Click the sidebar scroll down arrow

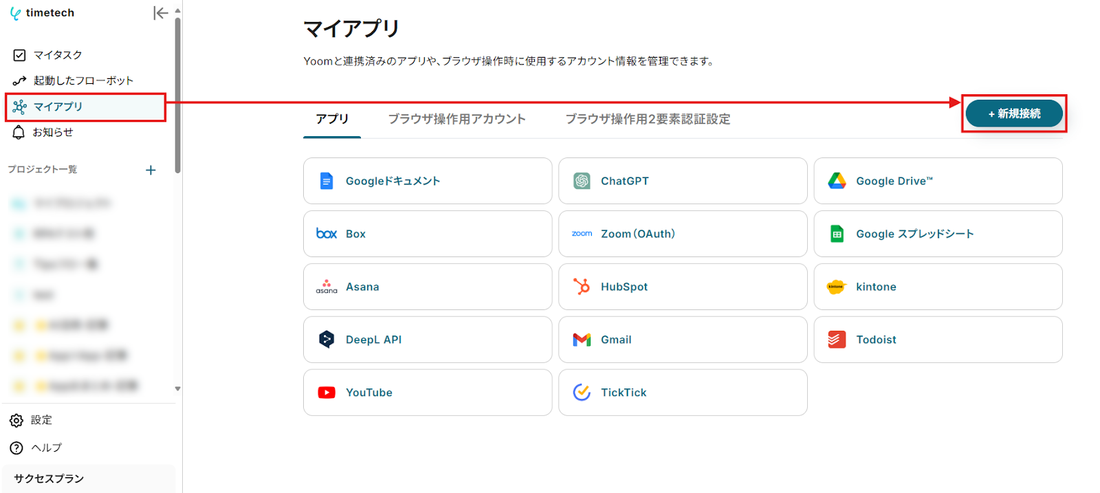(177, 388)
